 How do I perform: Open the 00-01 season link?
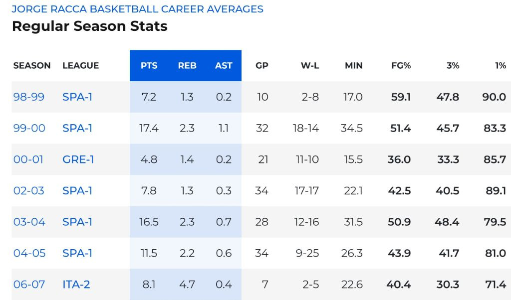tap(28, 159)
